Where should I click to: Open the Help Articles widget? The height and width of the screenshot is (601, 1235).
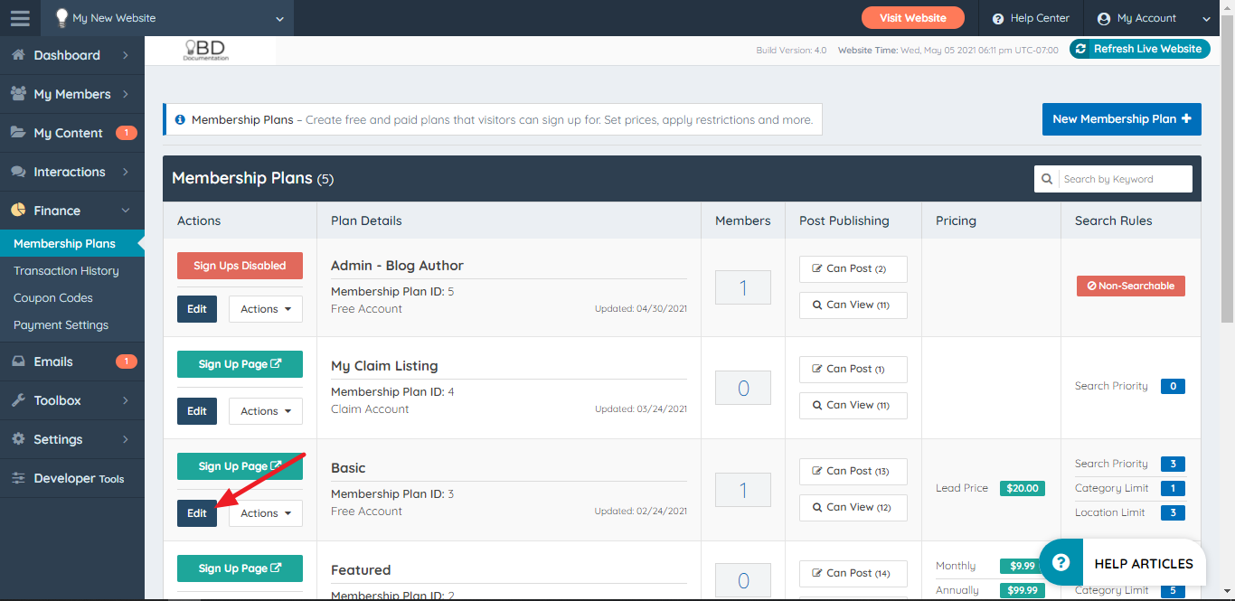pyautogui.click(x=1122, y=563)
